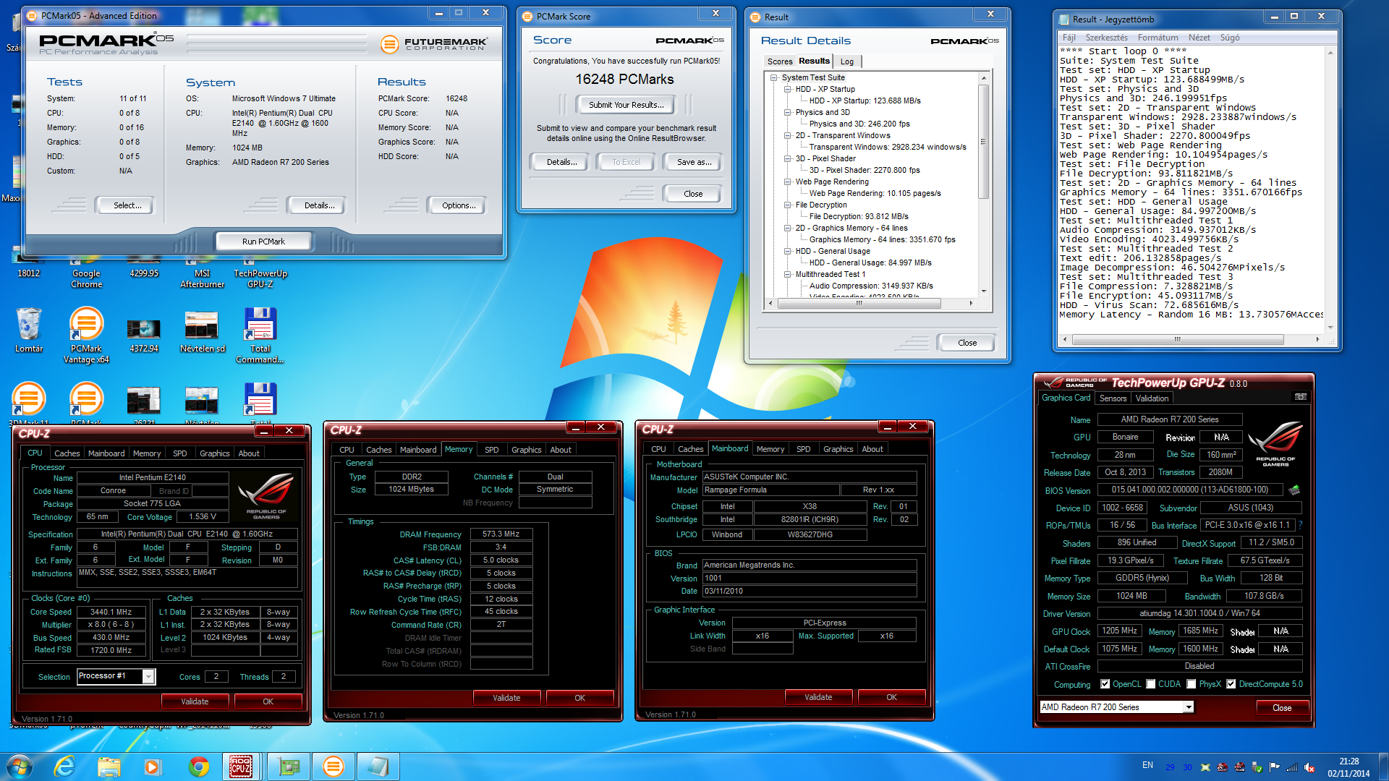Click Details... button in PCMark Score window

pos(562,162)
